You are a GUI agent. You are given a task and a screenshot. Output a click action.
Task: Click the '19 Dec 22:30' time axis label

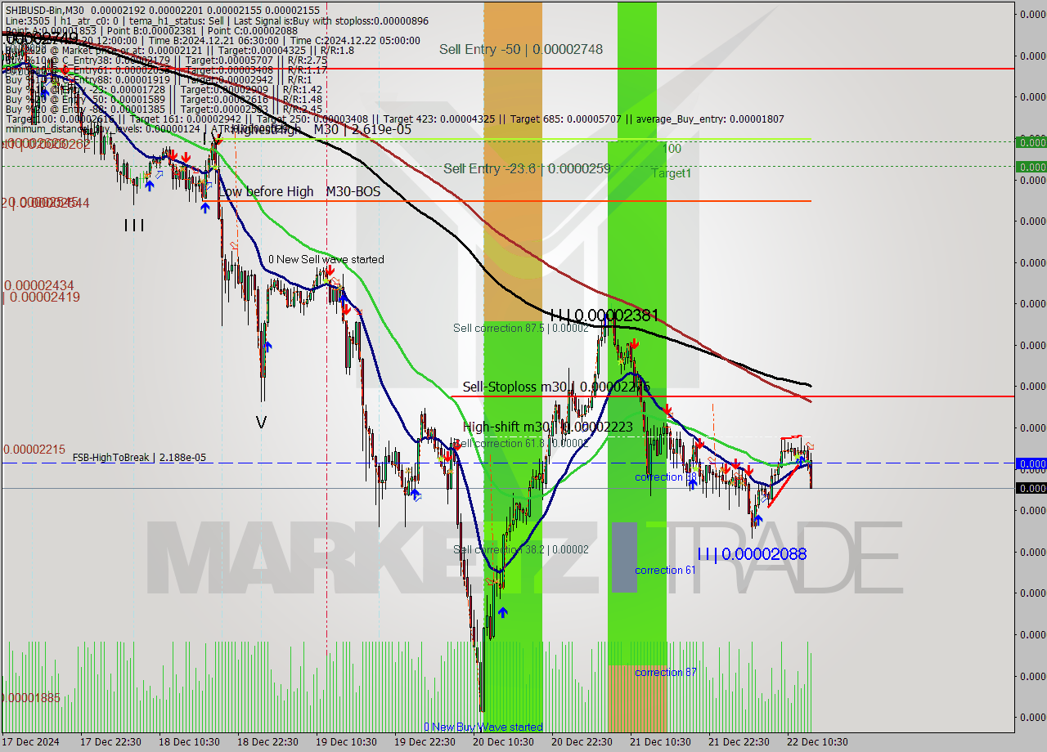(x=425, y=742)
